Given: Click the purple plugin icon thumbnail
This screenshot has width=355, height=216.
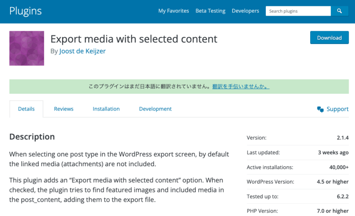Looking at the screenshot, I should 27,49.
